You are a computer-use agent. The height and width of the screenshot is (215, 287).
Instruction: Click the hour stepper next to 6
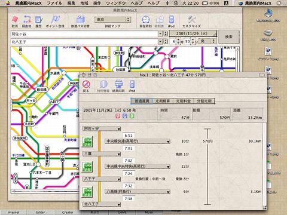click(x=178, y=41)
